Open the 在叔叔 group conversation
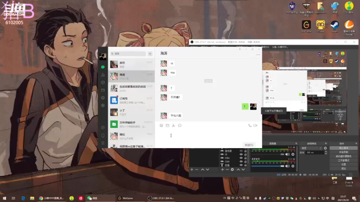Screen dimensions: 360x202 point(131,88)
